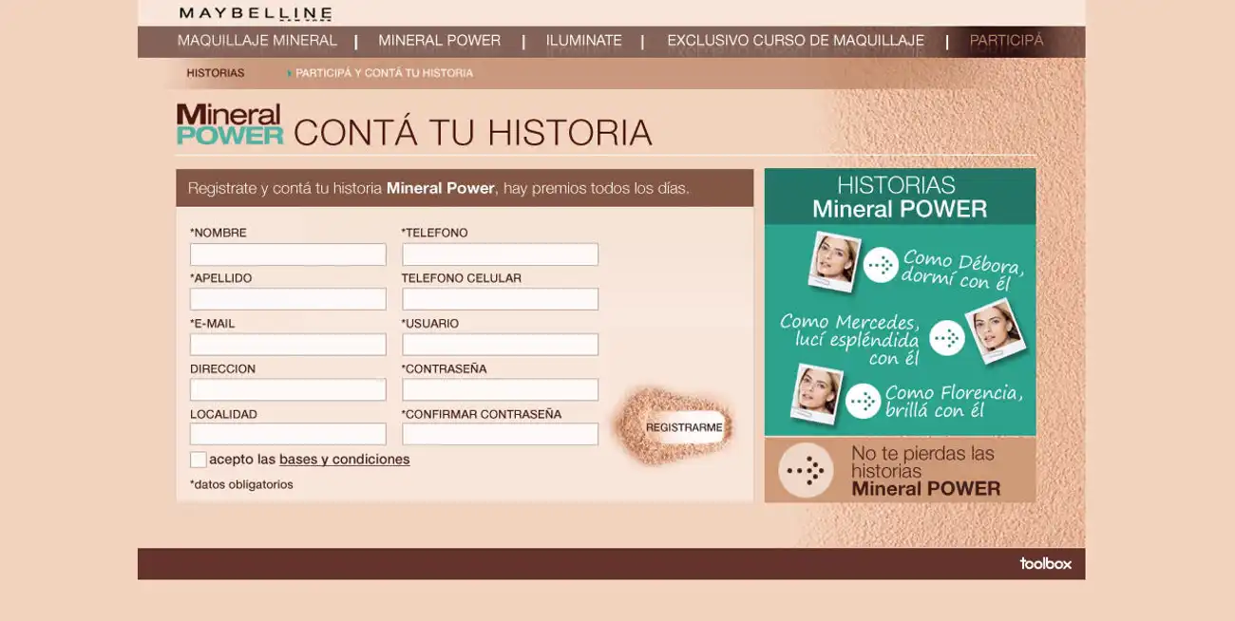Viewport: 1235px width, 621px height.
Task: Focus the Nombre input field
Action: pos(288,254)
